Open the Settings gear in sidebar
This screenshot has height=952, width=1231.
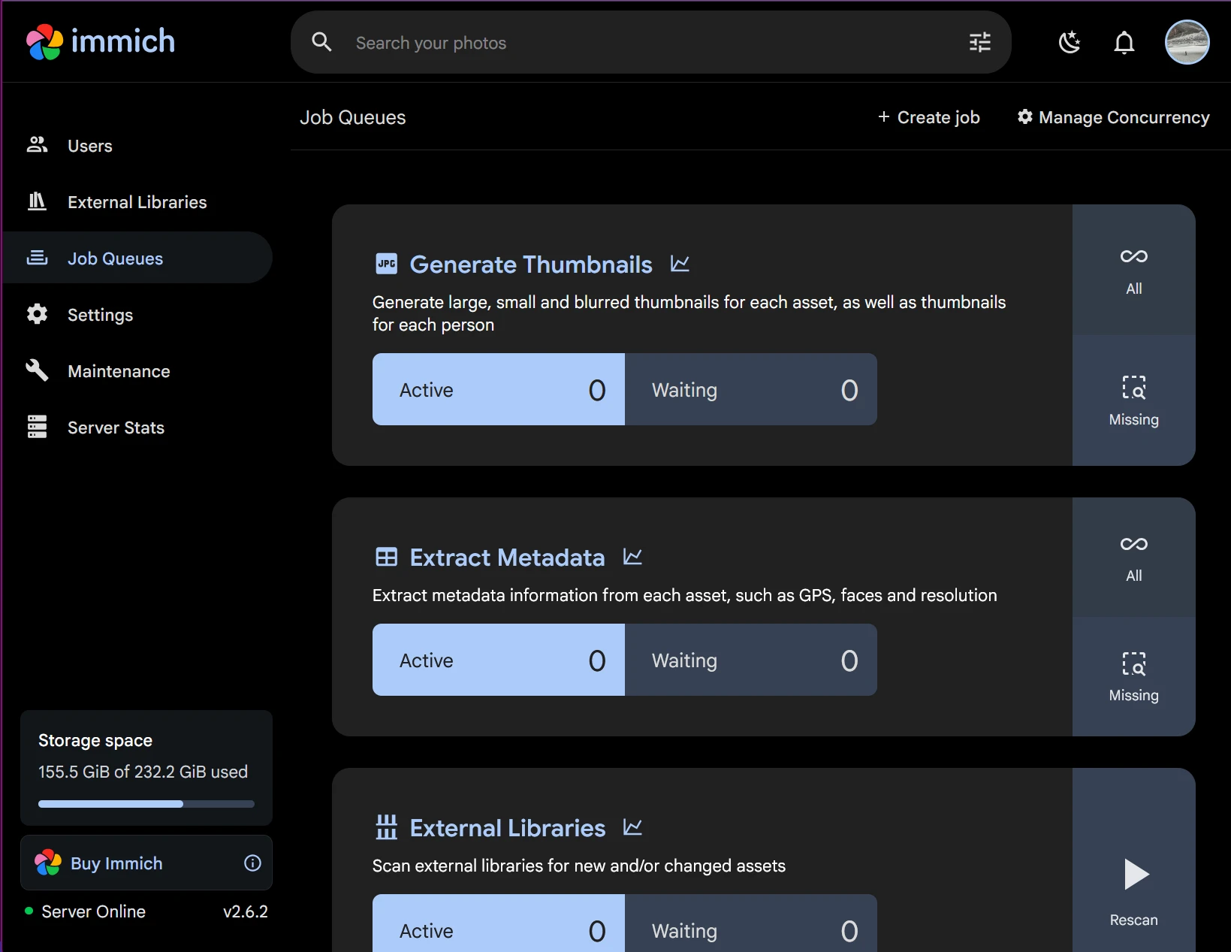pyautogui.click(x=38, y=315)
